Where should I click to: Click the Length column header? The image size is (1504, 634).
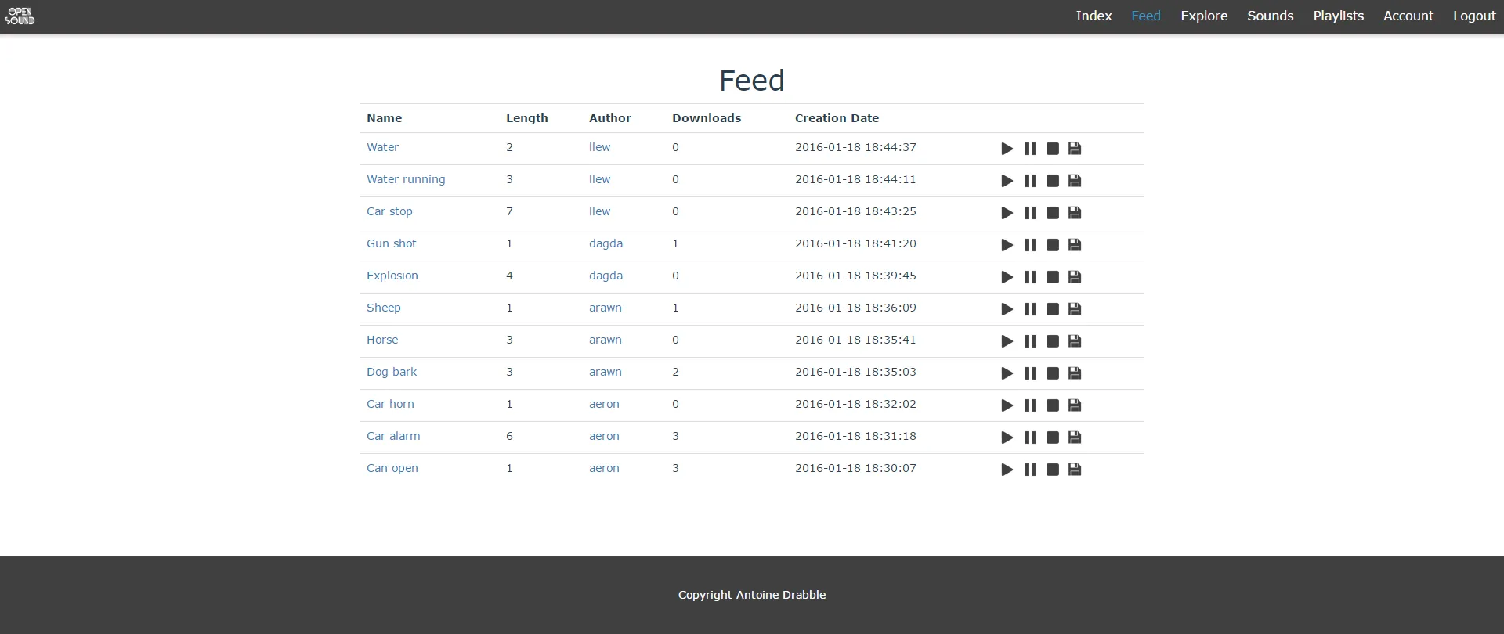527,118
